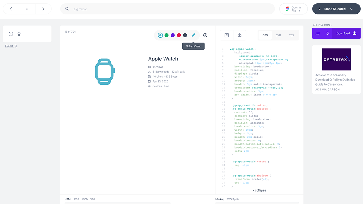Collapse the CSS code block

(x=259, y=190)
